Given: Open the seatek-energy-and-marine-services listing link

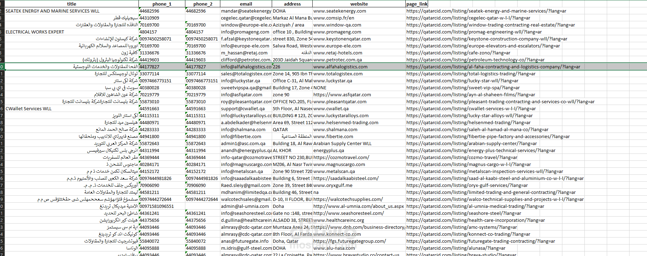Looking at the screenshot, I should tap(486, 11).
